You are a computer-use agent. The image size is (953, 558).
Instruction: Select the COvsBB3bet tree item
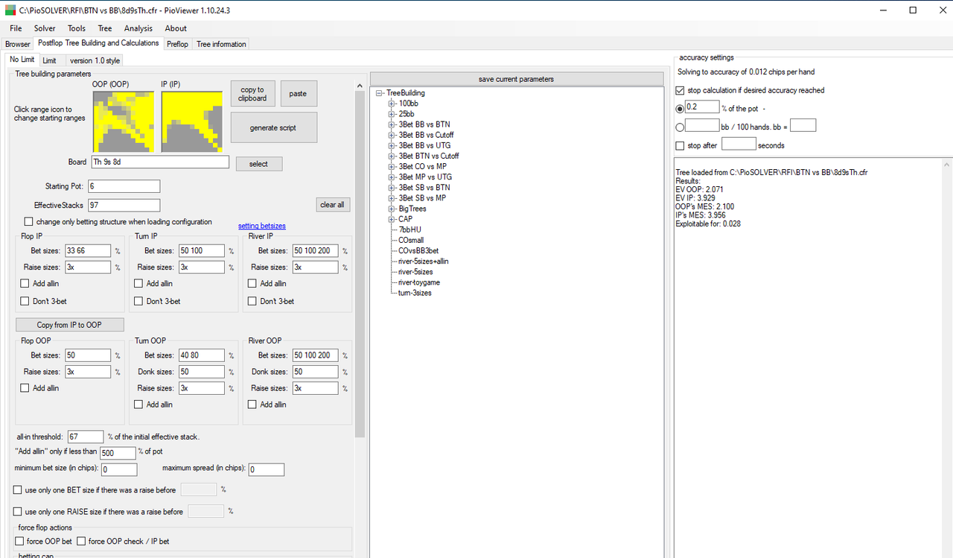pos(418,251)
